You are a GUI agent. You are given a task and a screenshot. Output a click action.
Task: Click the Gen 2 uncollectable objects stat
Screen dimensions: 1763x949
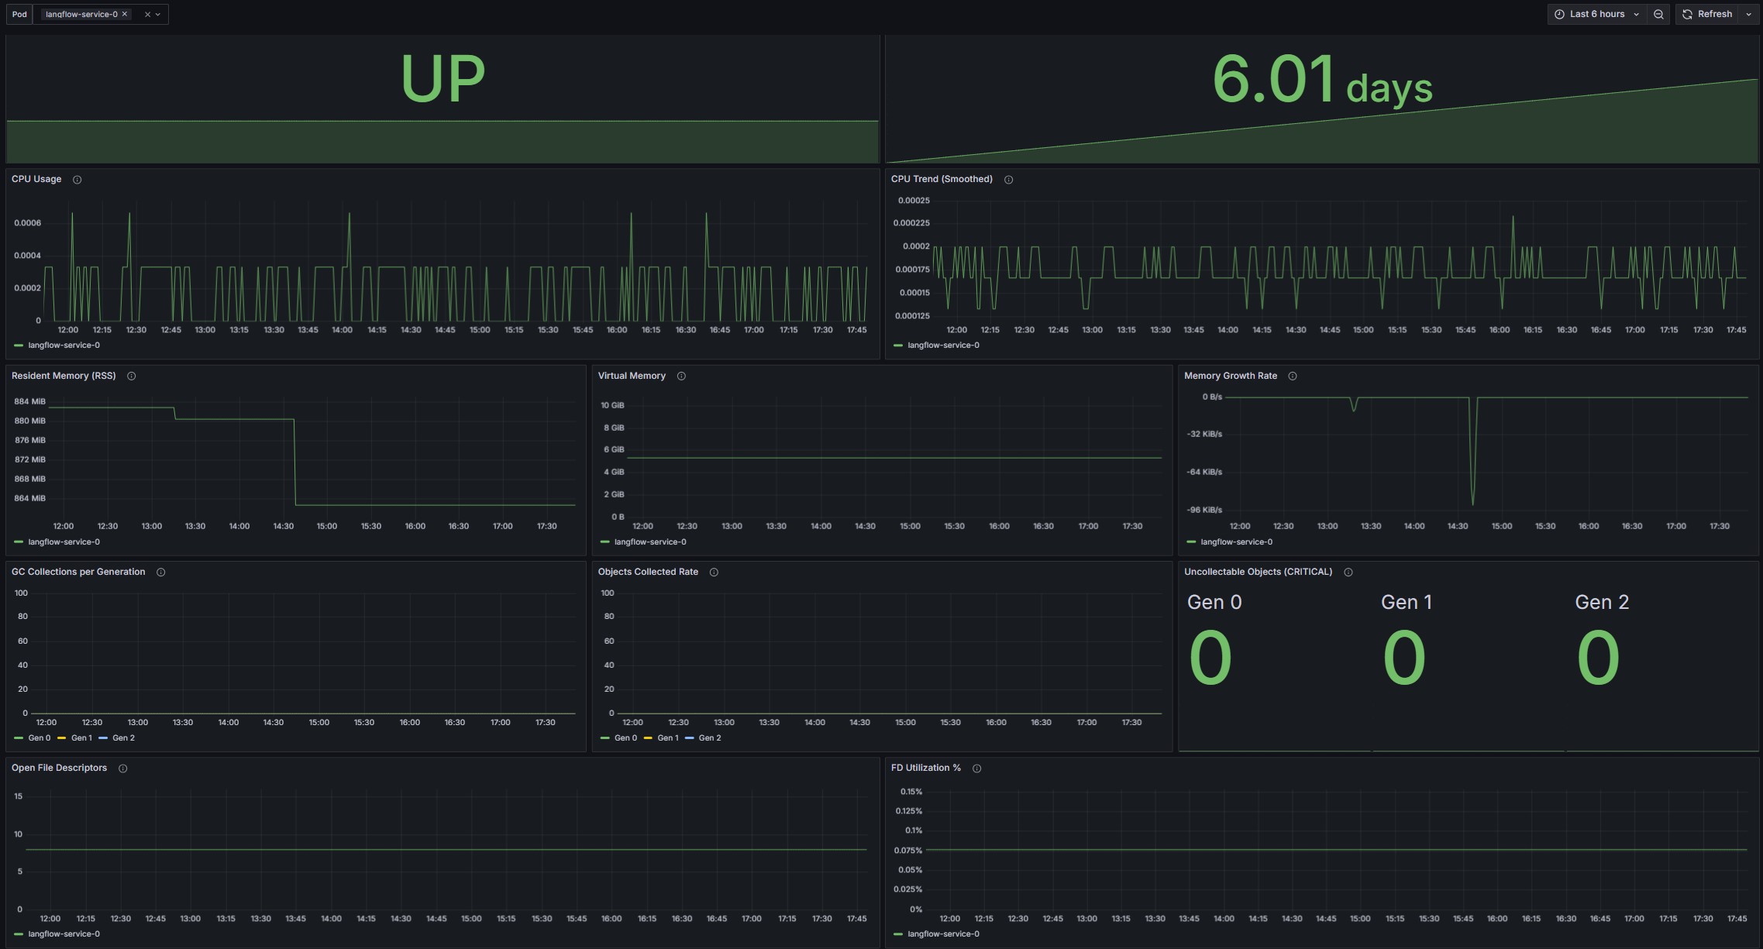(1597, 657)
